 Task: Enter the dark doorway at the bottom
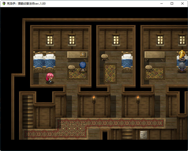[105, 135]
